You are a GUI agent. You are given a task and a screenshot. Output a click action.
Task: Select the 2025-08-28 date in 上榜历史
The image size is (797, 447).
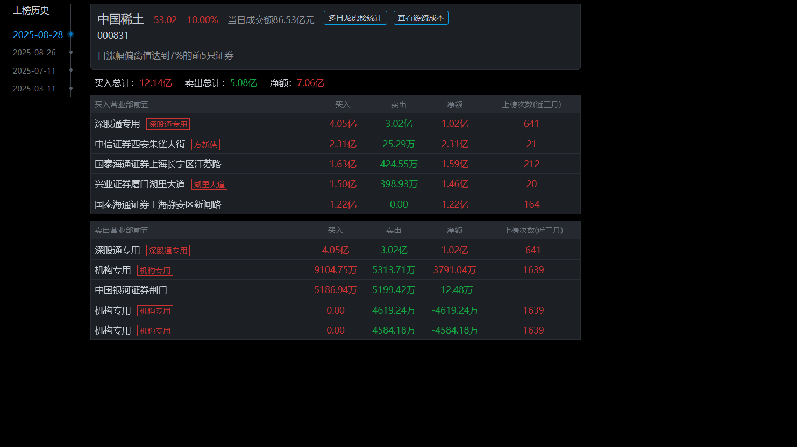[38, 35]
